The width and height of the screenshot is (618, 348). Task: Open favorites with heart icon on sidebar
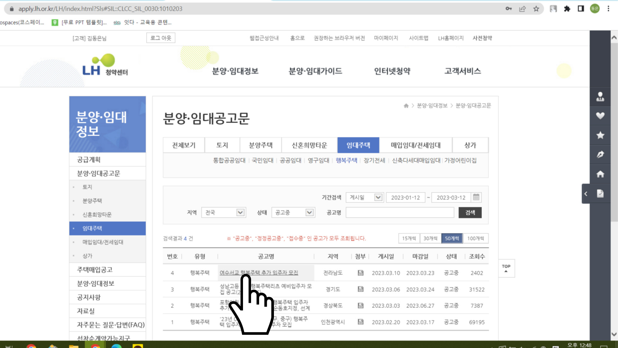click(x=600, y=116)
